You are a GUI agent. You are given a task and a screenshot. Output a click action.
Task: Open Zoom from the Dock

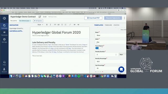(108, 76)
